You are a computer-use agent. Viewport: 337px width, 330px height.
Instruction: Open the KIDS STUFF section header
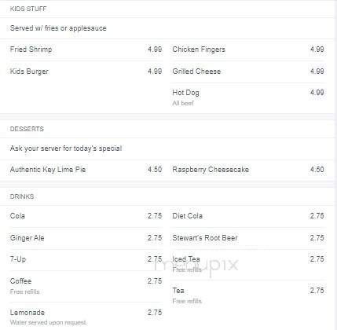(x=28, y=9)
